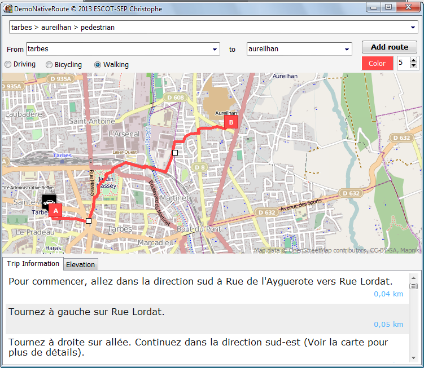Click the D 608 road shield on map

tap(176, 97)
